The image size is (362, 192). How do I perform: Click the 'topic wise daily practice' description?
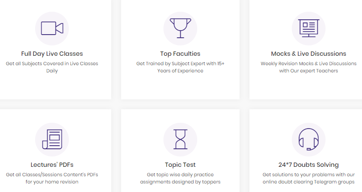(180, 178)
